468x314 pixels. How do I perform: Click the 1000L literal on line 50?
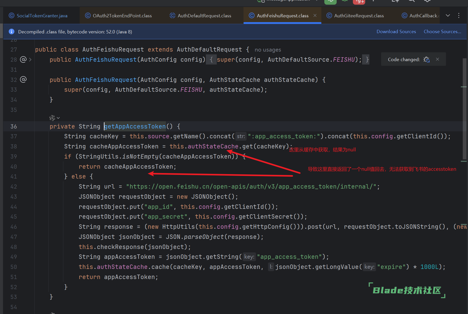[429, 267]
